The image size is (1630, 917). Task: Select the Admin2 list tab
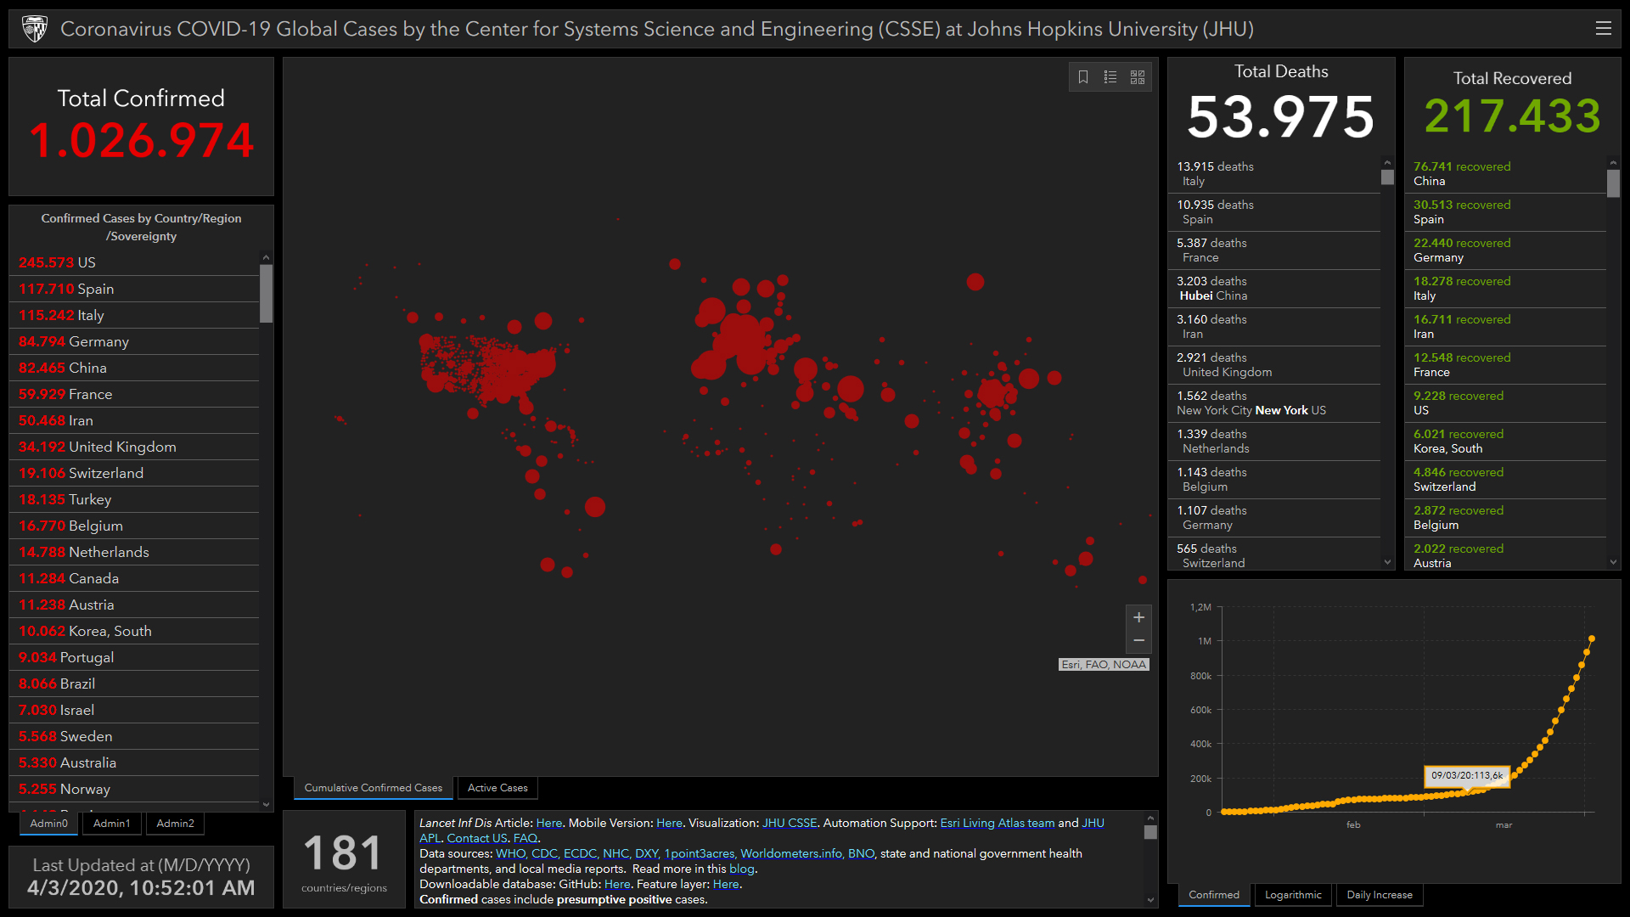[176, 824]
